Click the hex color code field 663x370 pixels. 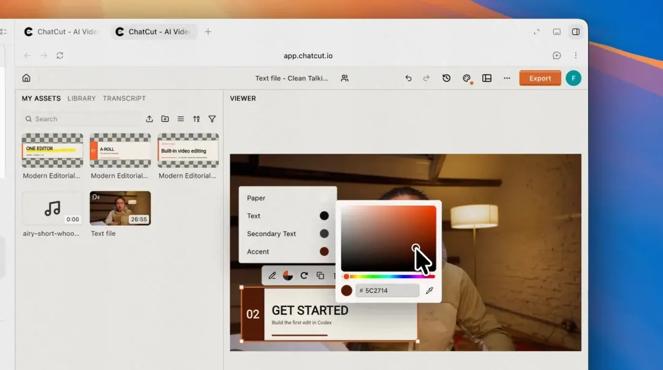387,290
